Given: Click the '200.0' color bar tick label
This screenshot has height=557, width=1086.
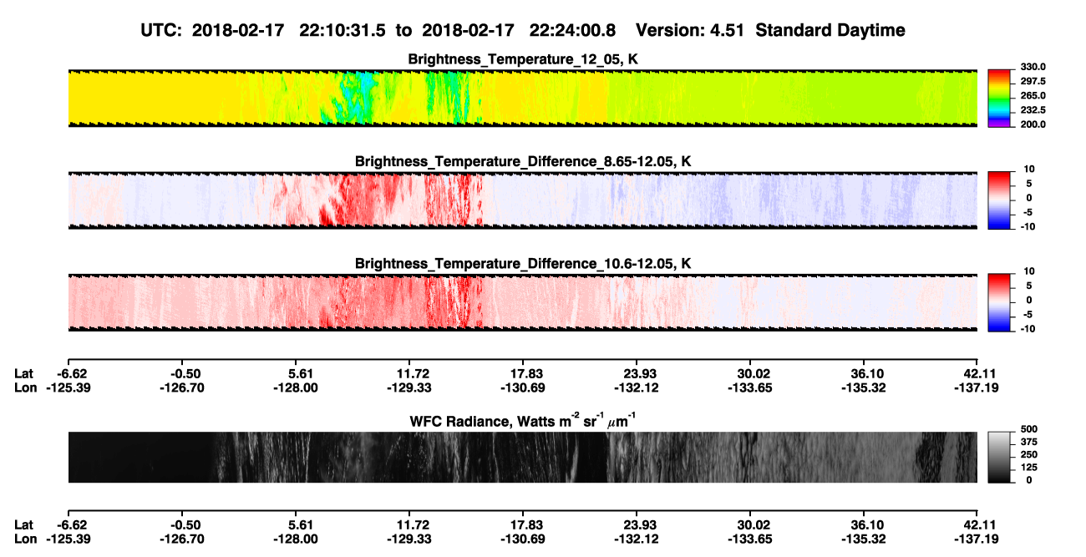Looking at the screenshot, I should coord(1033,124).
